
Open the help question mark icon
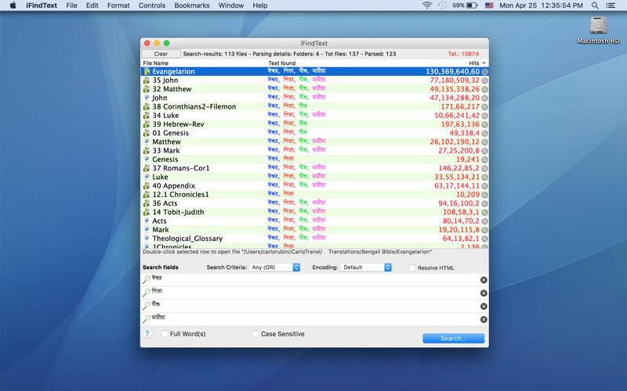[x=147, y=334]
